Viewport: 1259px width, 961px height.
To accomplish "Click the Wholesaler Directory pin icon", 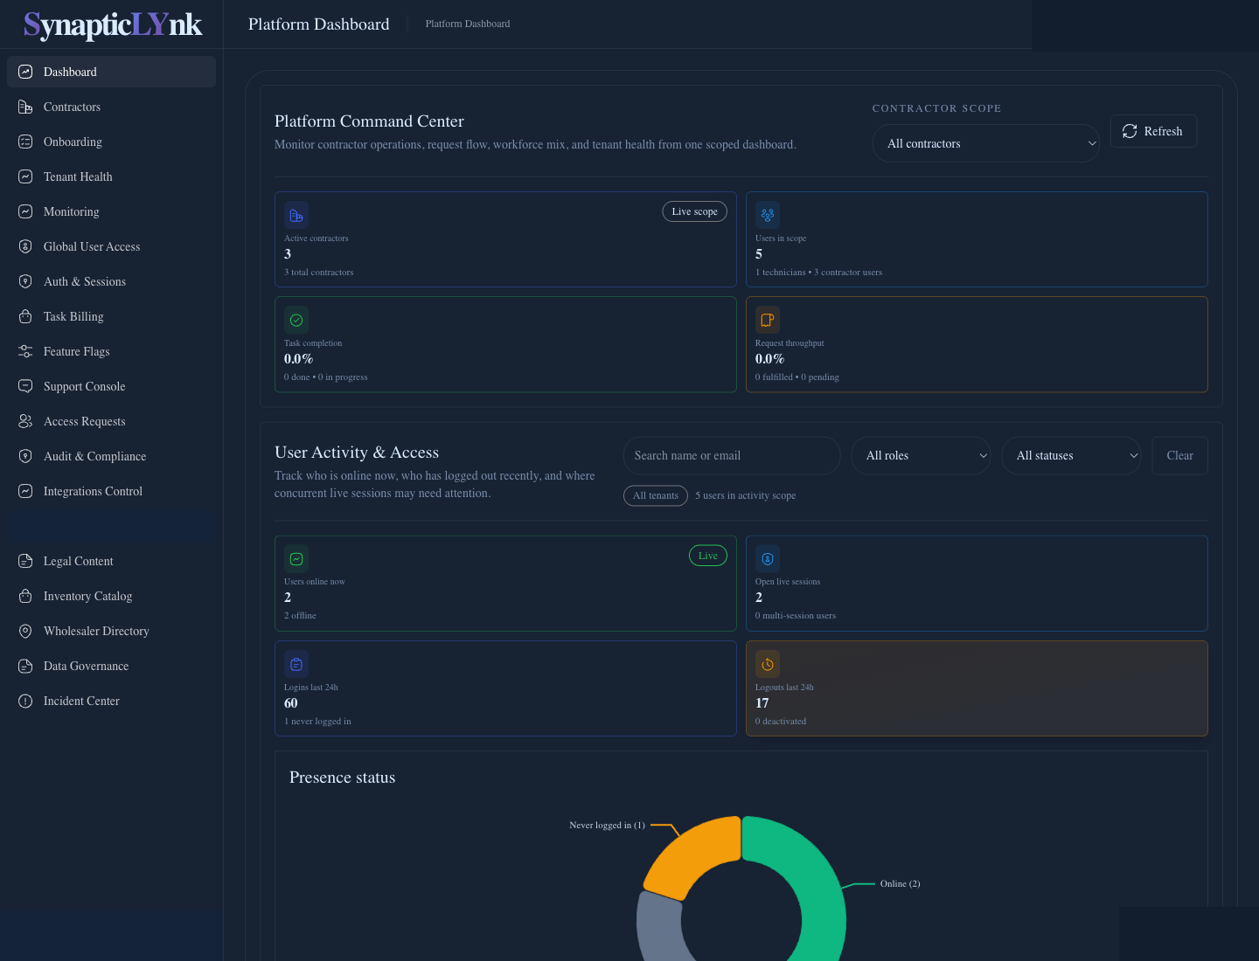I will pyautogui.click(x=25, y=631).
